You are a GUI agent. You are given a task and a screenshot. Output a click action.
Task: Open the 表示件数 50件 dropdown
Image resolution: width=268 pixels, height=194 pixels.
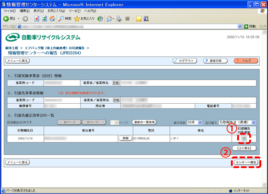[x=195, y=122]
